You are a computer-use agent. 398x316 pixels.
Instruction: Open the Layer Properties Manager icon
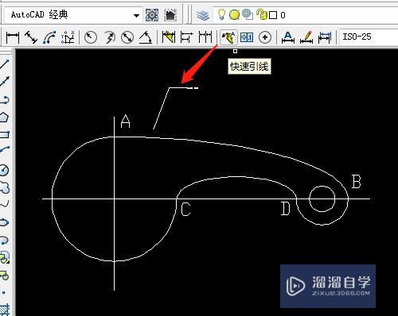tap(203, 15)
